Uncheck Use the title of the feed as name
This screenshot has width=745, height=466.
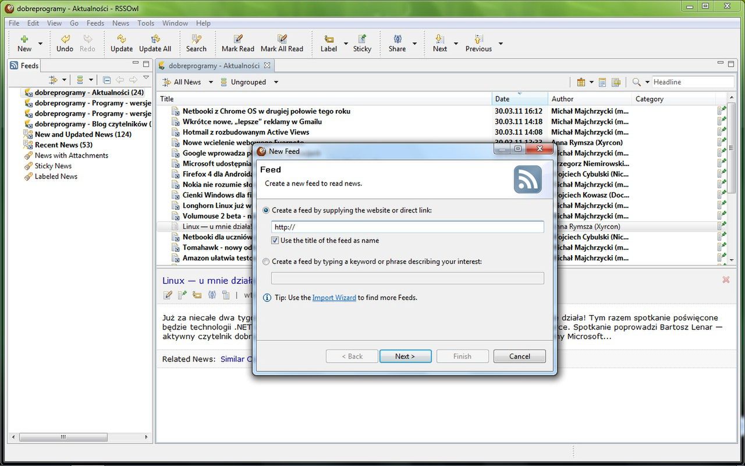(275, 241)
